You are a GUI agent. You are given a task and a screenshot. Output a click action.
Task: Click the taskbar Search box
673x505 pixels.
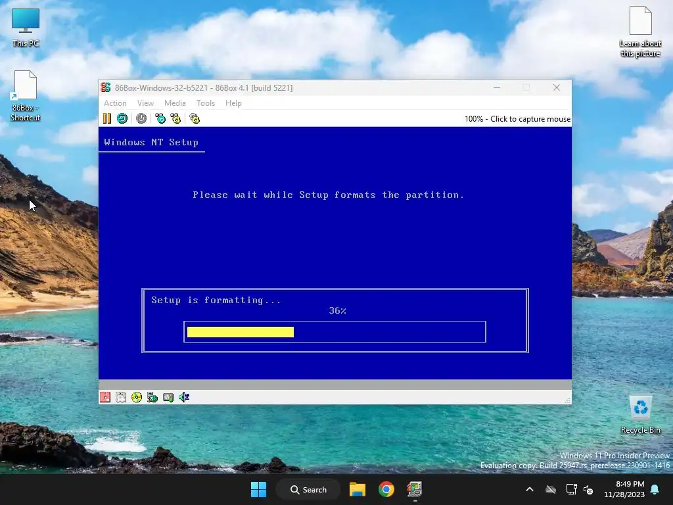point(308,489)
